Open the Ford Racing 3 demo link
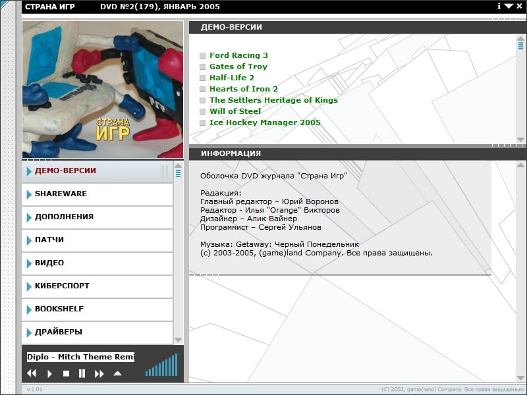 coord(238,55)
